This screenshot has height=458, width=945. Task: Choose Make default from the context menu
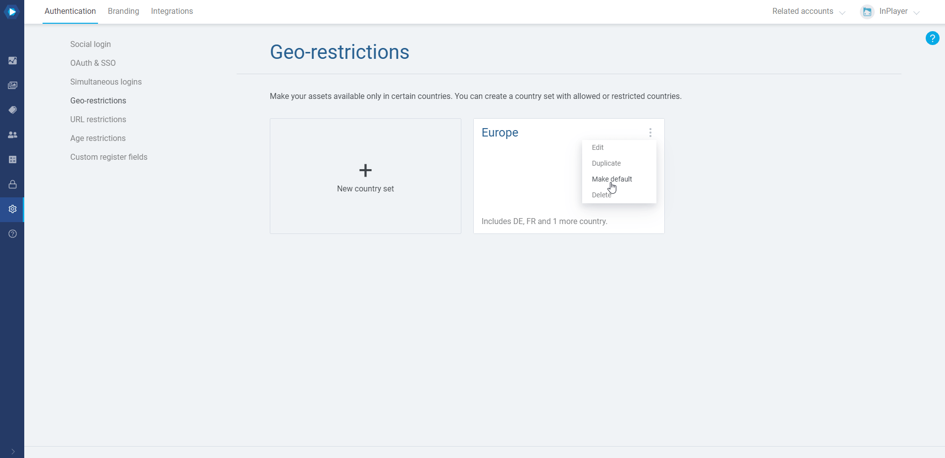612,179
